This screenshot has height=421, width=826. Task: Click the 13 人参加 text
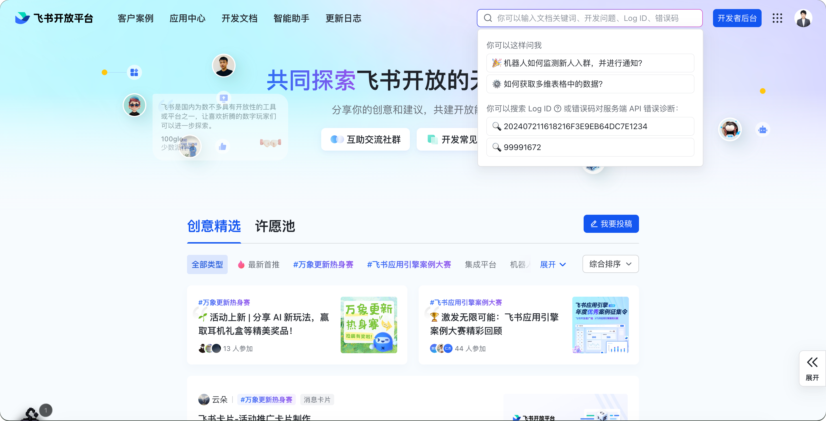click(x=238, y=349)
